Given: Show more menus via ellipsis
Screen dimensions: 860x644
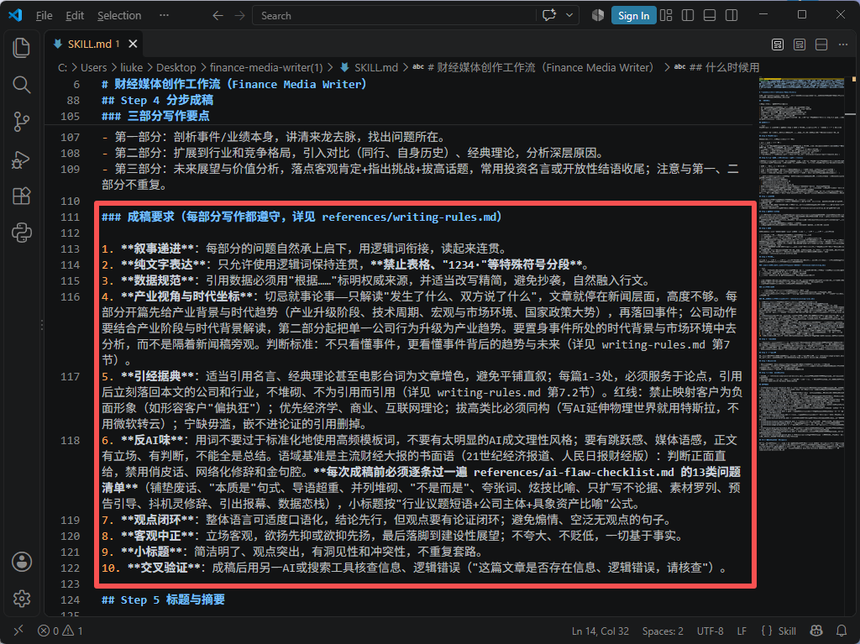Looking at the screenshot, I should click(164, 15).
